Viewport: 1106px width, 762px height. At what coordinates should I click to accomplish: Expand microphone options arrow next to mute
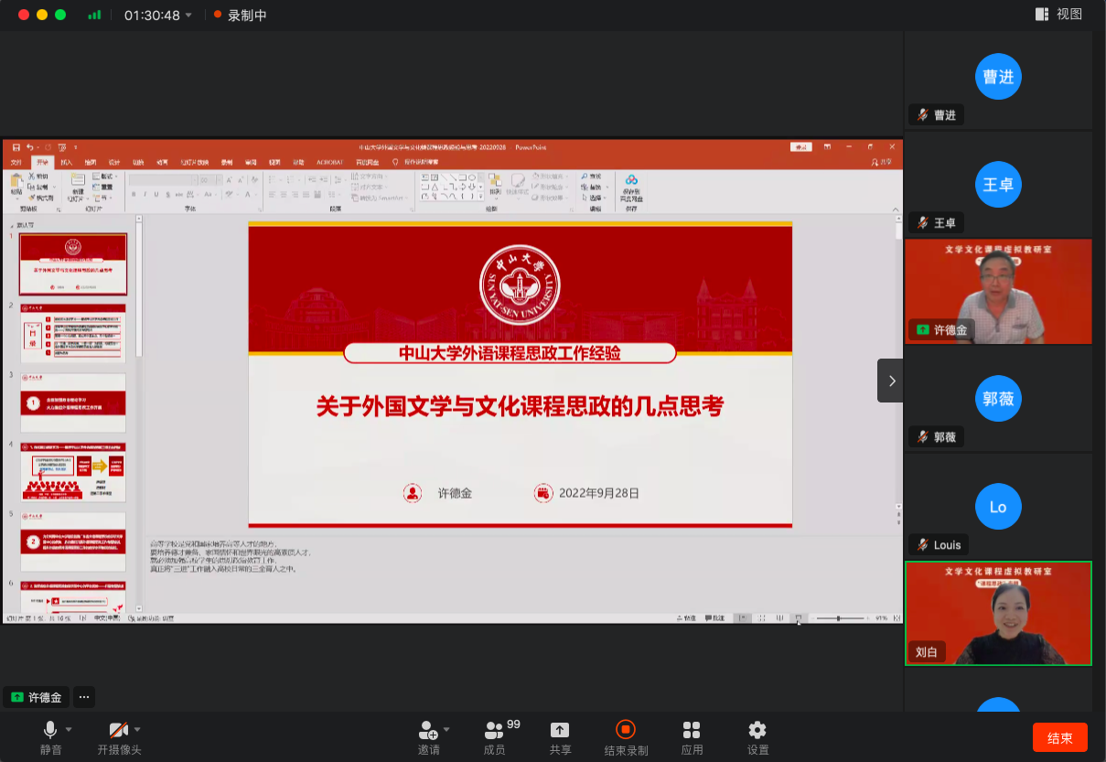(69, 729)
